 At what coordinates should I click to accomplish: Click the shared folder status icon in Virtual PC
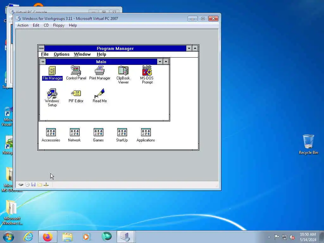click(40, 184)
